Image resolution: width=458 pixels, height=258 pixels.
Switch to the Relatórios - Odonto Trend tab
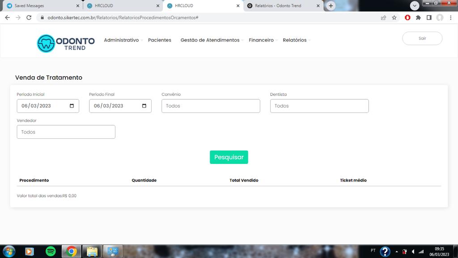point(282,6)
